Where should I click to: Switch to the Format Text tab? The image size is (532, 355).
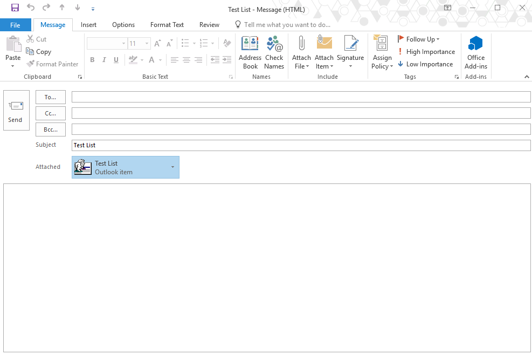pyautogui.click(x=167, y=24)
